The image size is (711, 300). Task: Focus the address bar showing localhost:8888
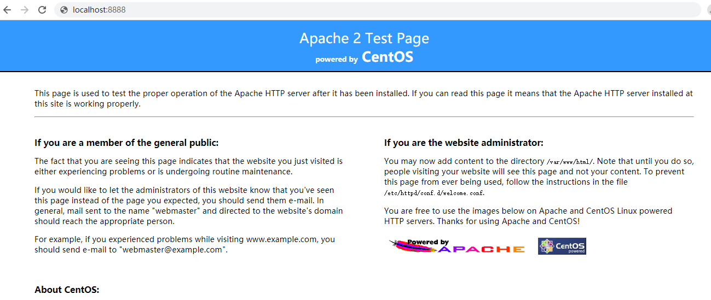(x=378, y=10)
